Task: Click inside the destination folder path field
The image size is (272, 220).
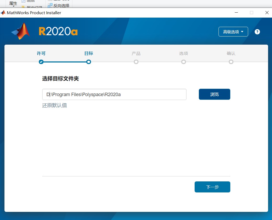Action: [114, 94]
